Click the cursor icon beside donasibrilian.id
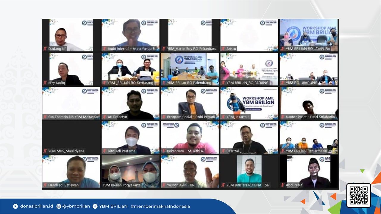 tap(15, 206)
